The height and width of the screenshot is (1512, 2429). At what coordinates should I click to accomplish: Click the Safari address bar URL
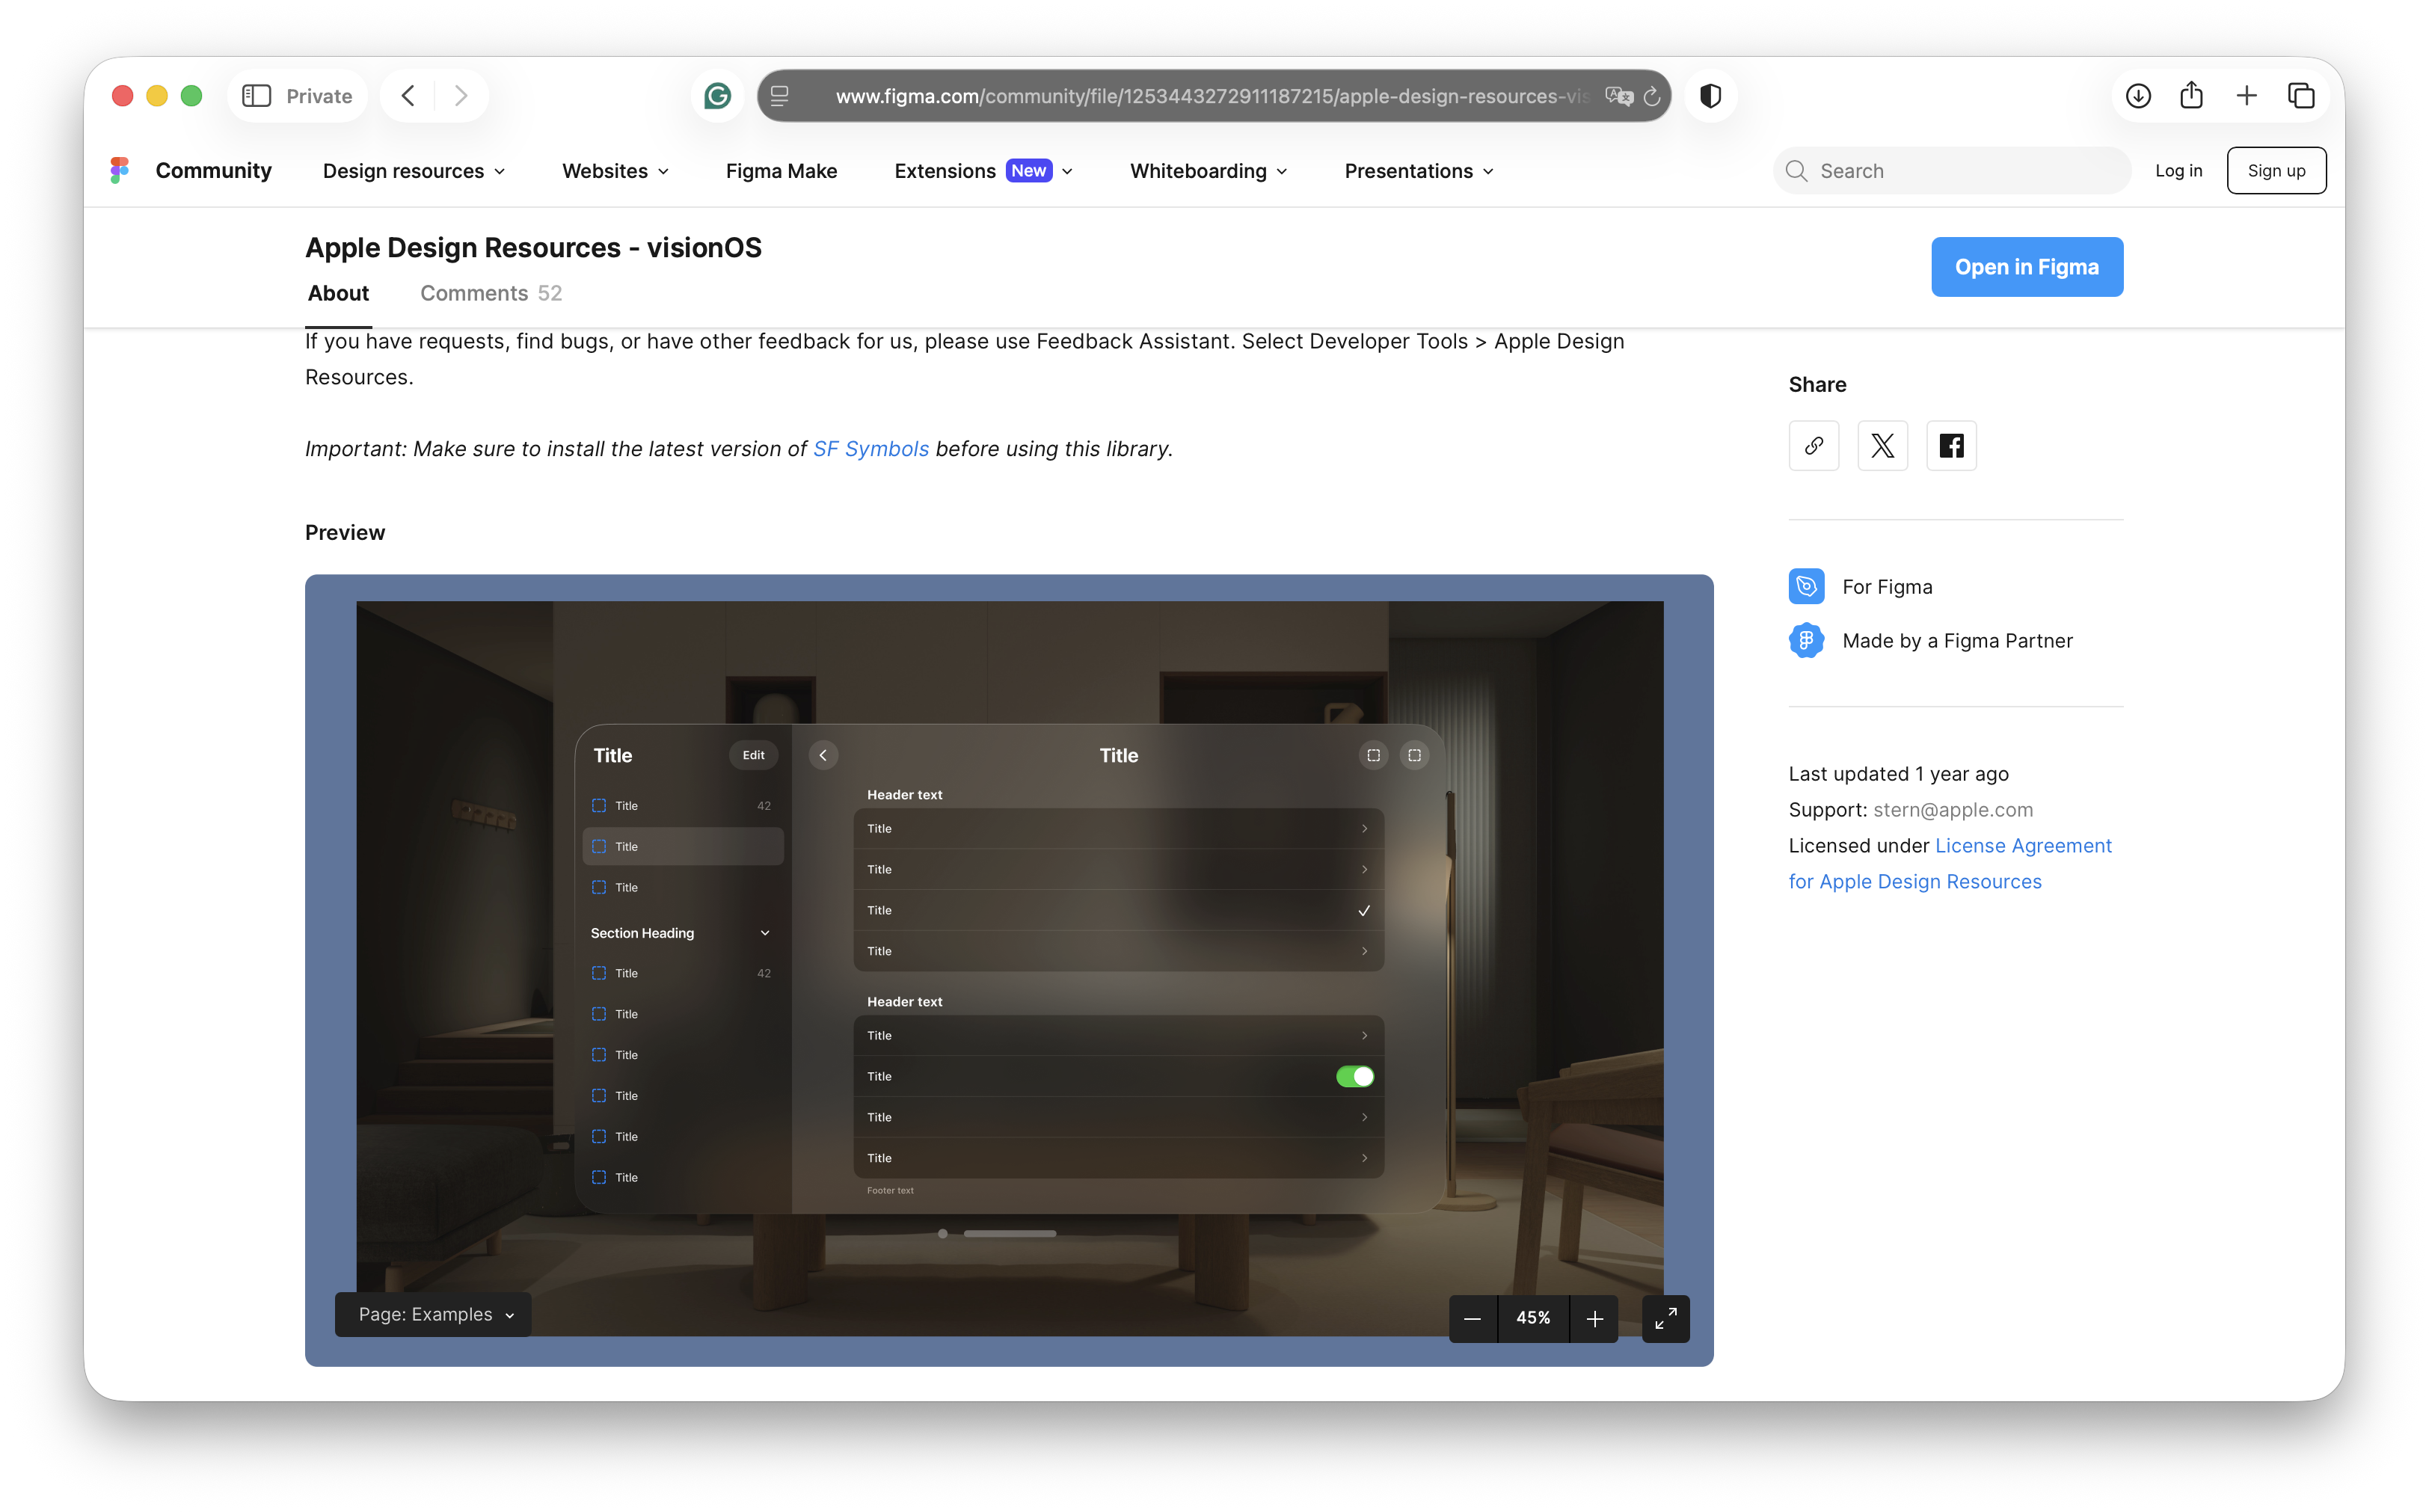pyautogui.click(x=1213, y=96)
